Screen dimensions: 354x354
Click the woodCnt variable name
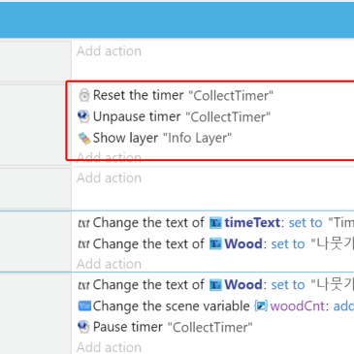[x=298, y=306]
